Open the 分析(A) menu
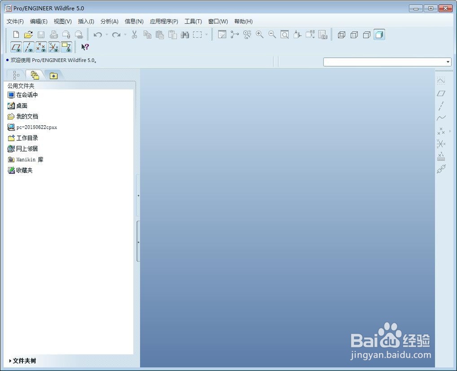Viewport: 457px width, 371px height. tap(109, 22)
